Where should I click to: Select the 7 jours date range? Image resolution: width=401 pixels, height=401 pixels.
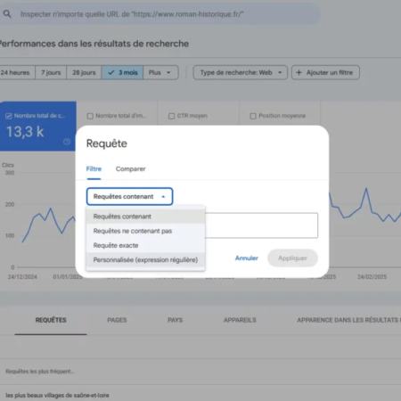[x=51, y=72]
